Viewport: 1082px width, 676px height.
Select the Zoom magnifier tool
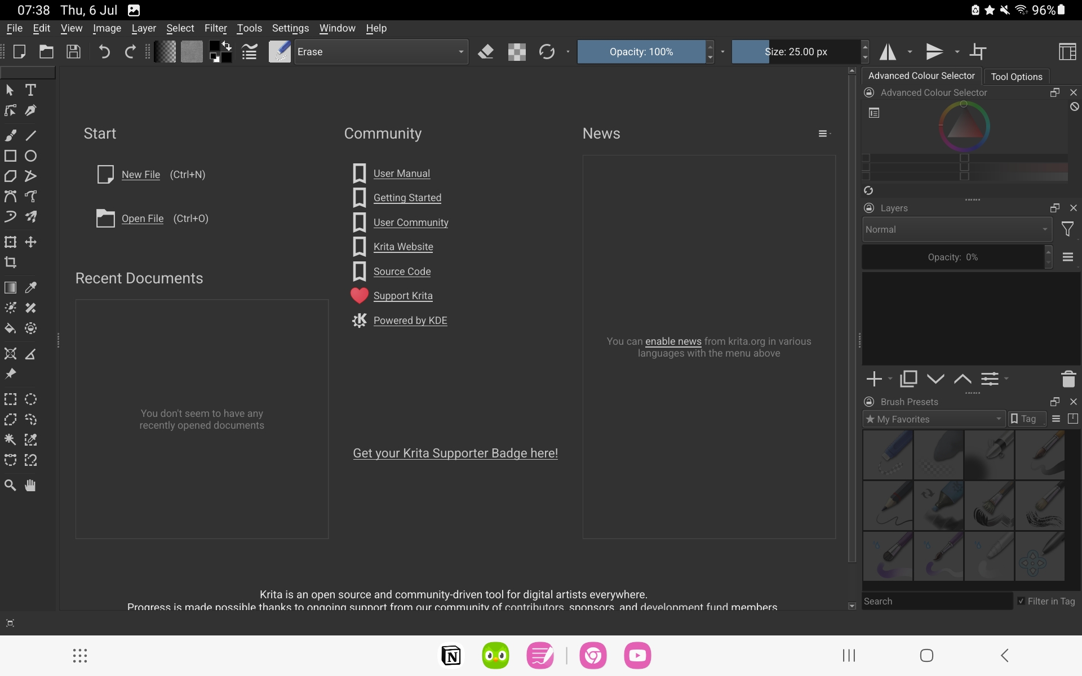[x=10, y=486]
